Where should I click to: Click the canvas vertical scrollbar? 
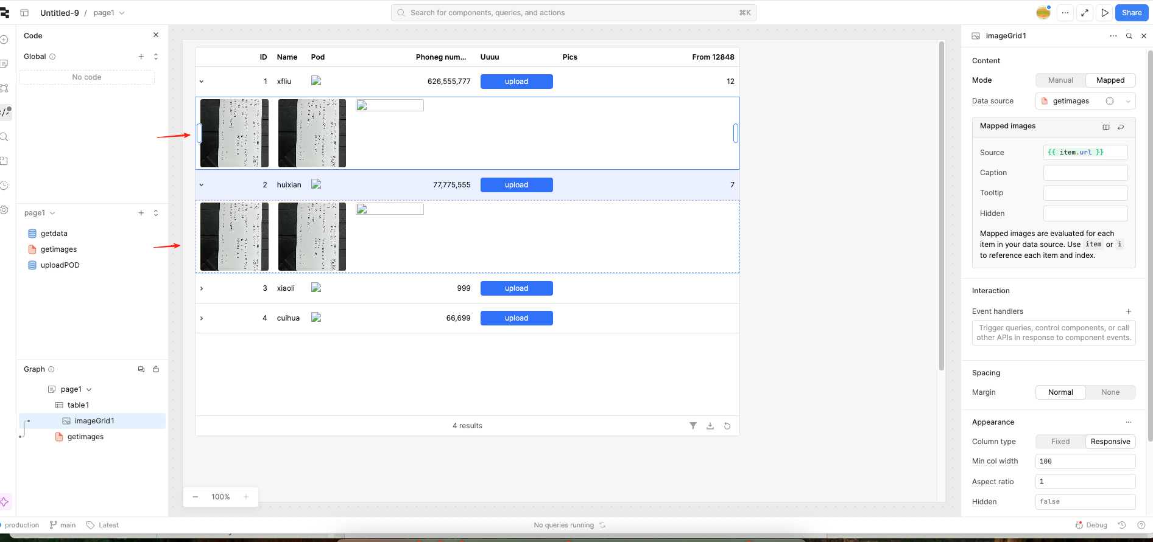pos(941,207)
